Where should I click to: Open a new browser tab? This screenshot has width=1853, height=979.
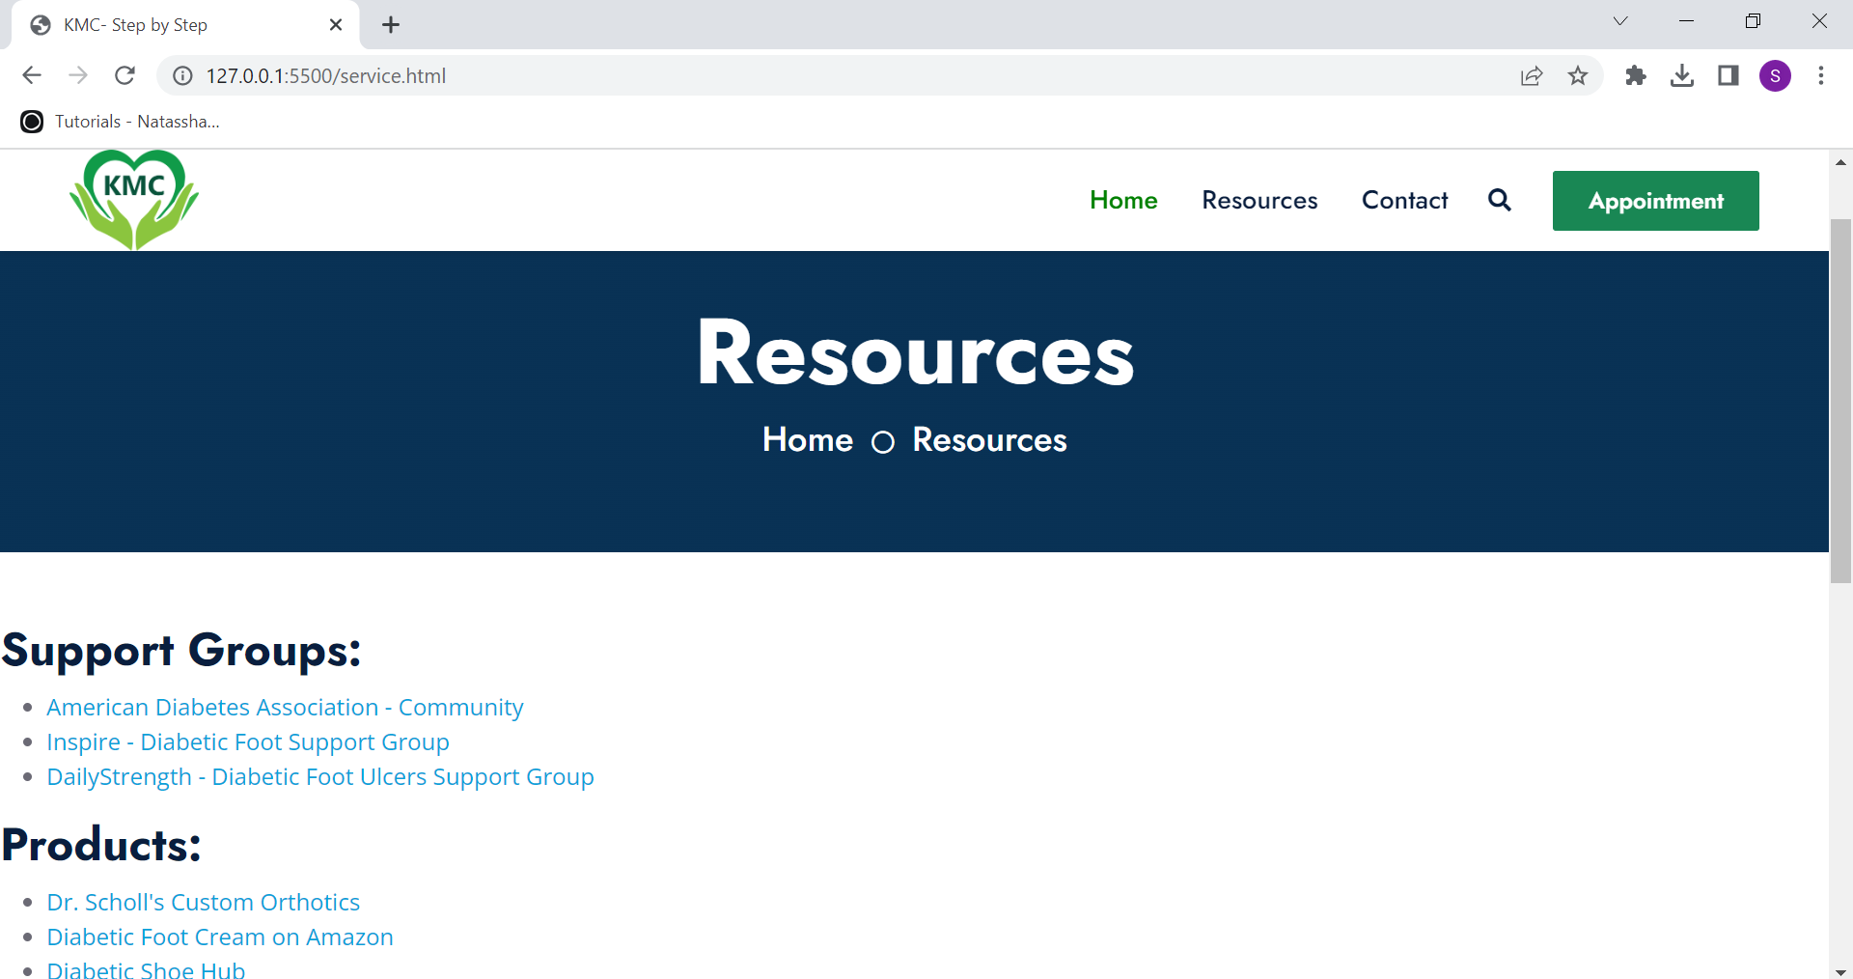[x=391, y=25]
